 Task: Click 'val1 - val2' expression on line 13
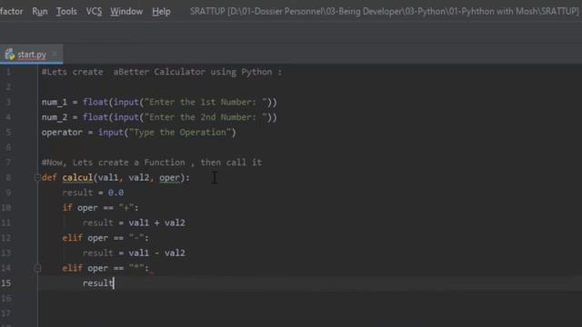click(156, 253)
